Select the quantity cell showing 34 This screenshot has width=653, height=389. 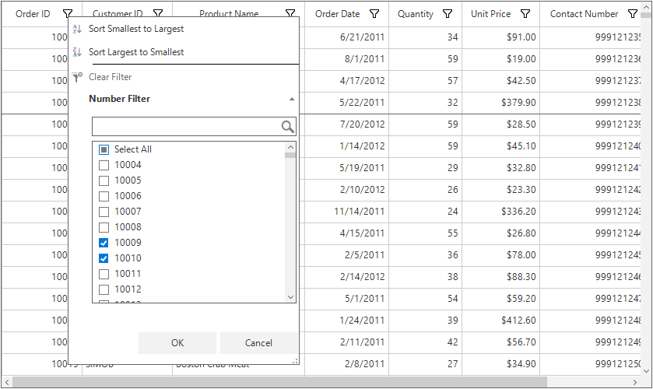point(425,37)
